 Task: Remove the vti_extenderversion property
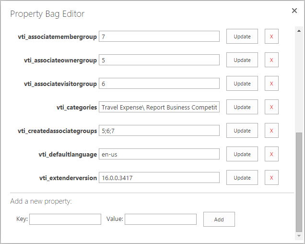[x=271, y=178]
